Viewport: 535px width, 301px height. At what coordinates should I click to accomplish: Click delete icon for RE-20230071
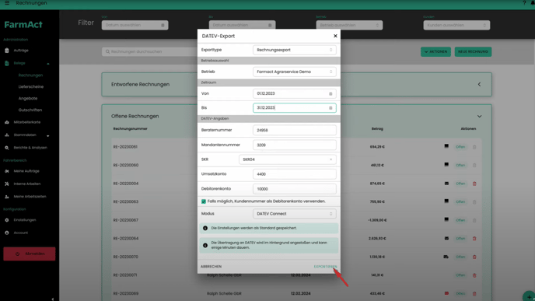point(474,275)
